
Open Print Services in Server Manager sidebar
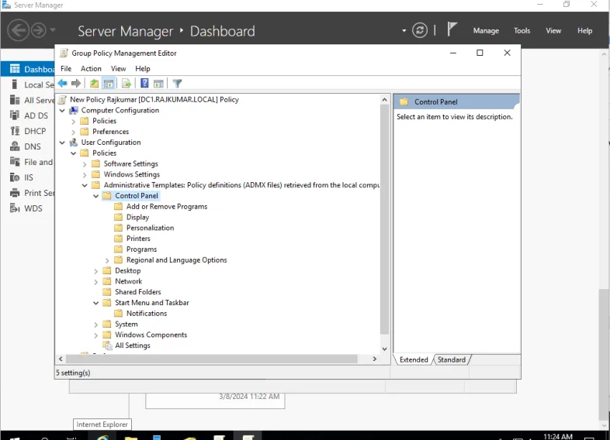[x=32, y=193]
